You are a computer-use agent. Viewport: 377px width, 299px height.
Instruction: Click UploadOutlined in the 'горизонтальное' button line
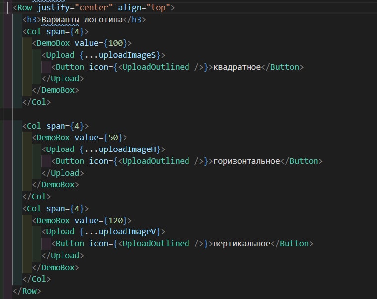tap(156, 161)
